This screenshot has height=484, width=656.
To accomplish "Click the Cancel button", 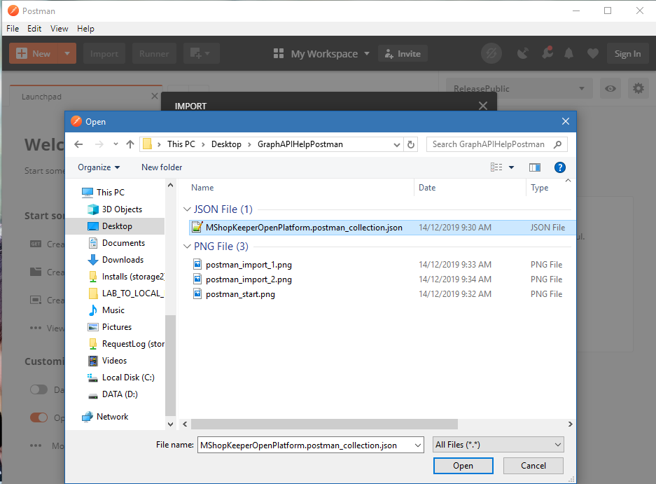I will (x=533, y=466).
